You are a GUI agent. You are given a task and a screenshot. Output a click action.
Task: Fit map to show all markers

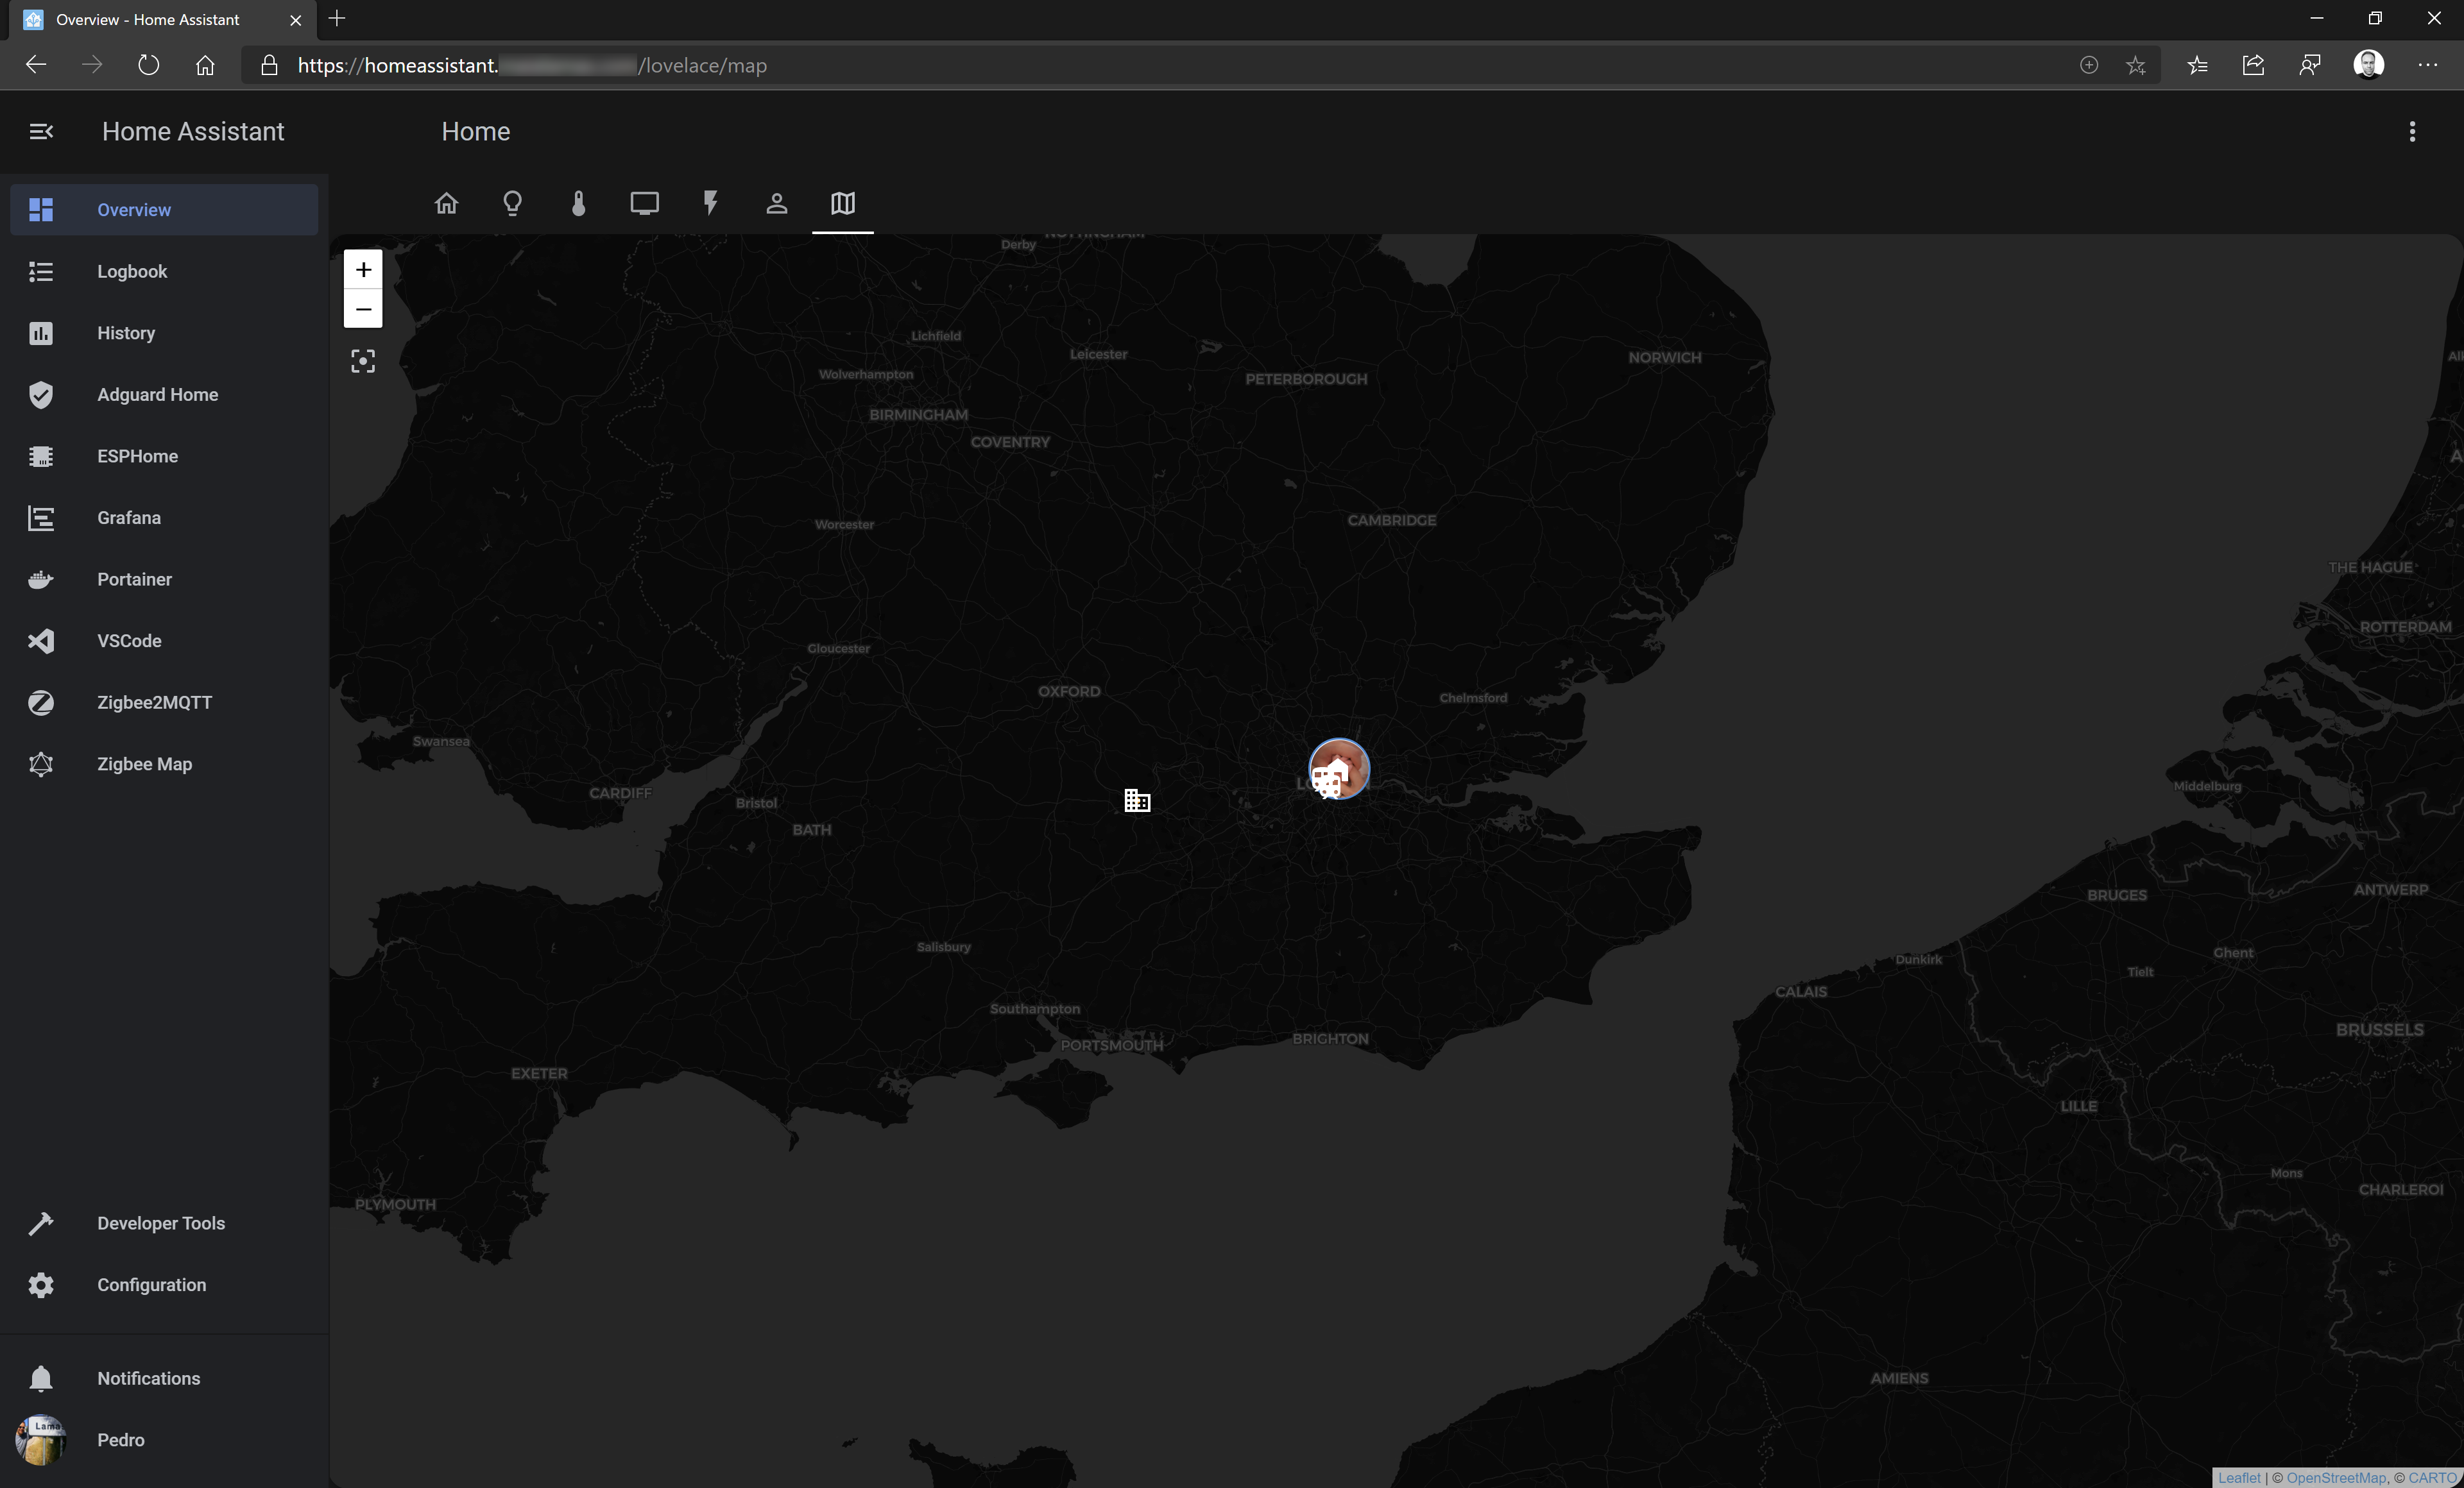click(x=363, y=362)
